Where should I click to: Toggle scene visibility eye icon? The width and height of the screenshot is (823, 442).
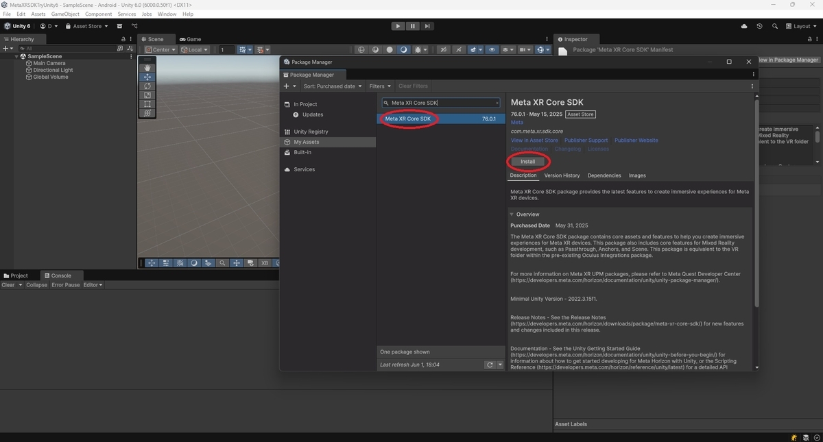492,49
